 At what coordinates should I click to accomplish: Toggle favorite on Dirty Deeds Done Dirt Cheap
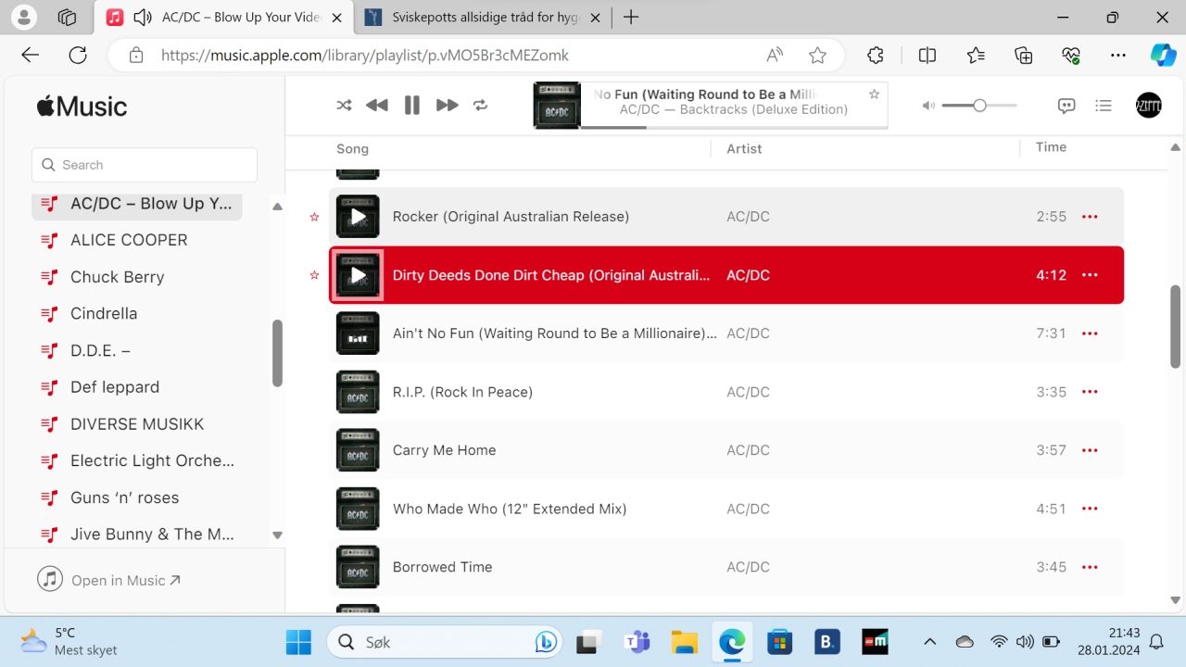[314, 274]
